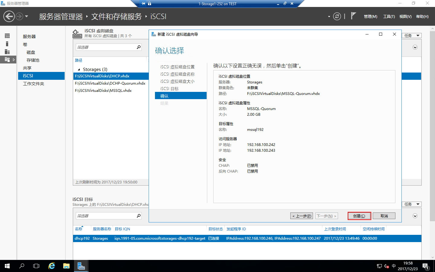Click the forward navigation arrow icon
Image resolution: width=435 pixels, height=272 pixels.
click(19, 16)
